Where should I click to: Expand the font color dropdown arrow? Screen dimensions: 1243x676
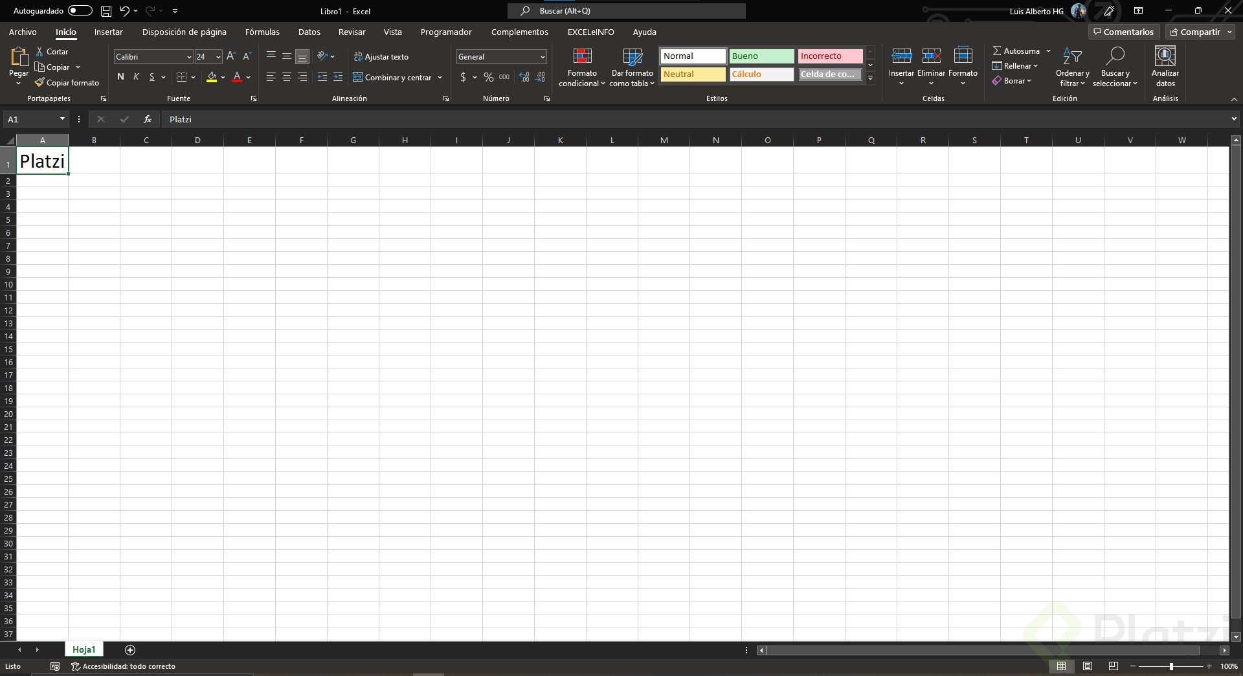coord(249,78)
